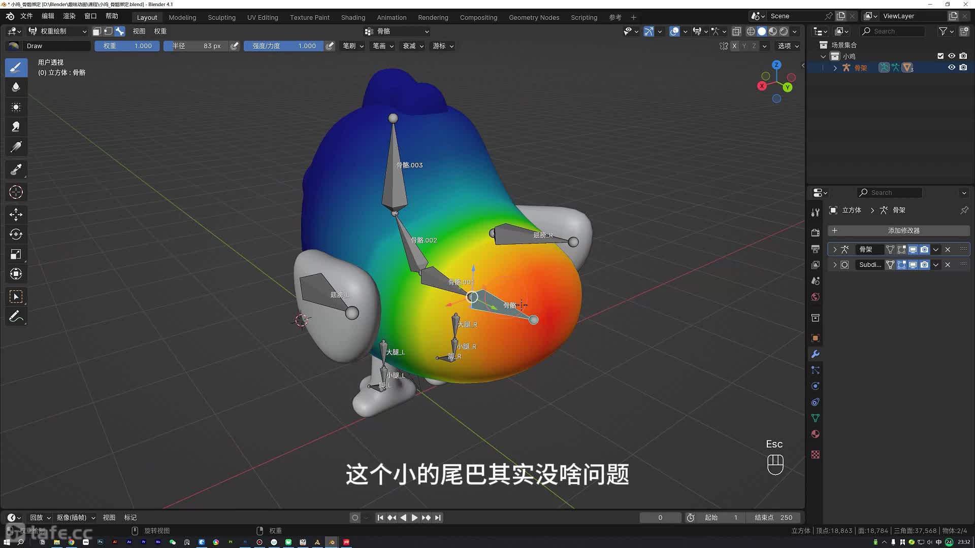Adjust the 半径 radius slider

click(196, 46)
